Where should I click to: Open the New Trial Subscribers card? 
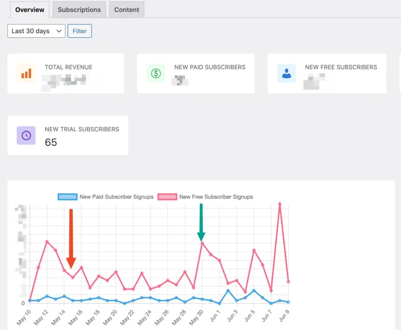click(x=68, y=135)
